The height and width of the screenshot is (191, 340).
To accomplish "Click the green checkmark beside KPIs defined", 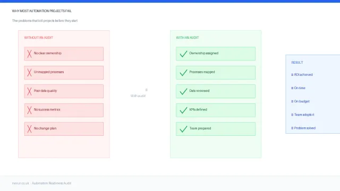I will [x=183, y=110].
